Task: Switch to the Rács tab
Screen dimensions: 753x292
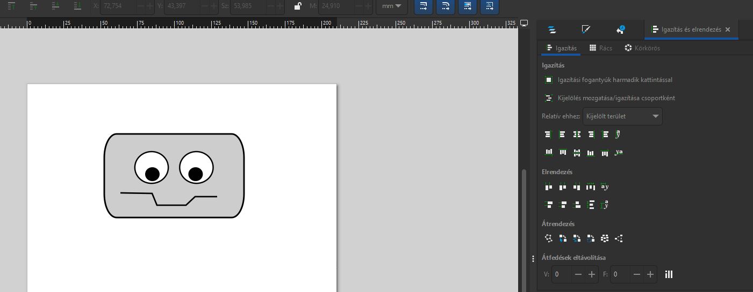Action: coord(601,48)
